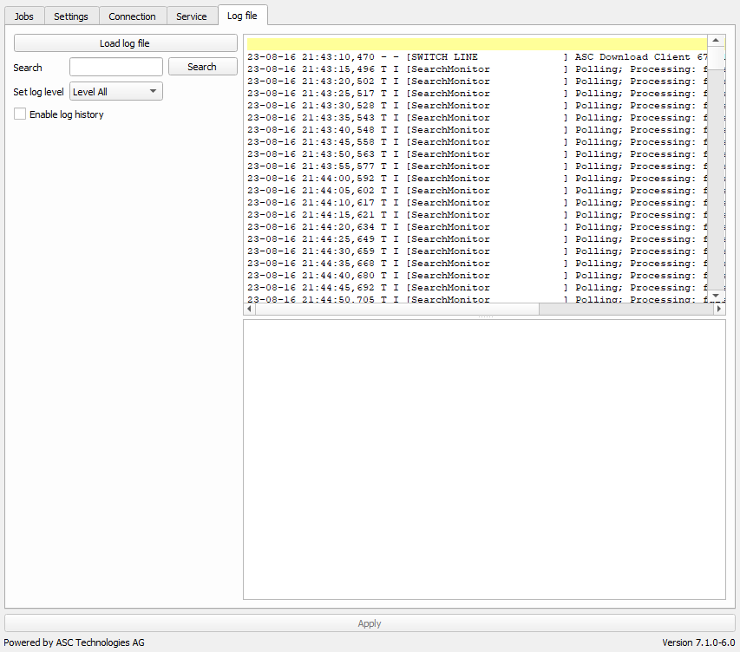Open the Set log level dropdown
This screenshot has height=652, width=740.
(116, 91)
